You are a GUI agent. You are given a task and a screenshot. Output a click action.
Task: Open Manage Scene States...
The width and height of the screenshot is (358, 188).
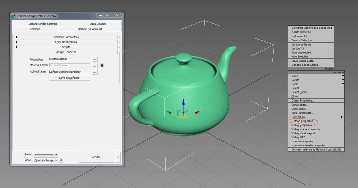point(311,65)
